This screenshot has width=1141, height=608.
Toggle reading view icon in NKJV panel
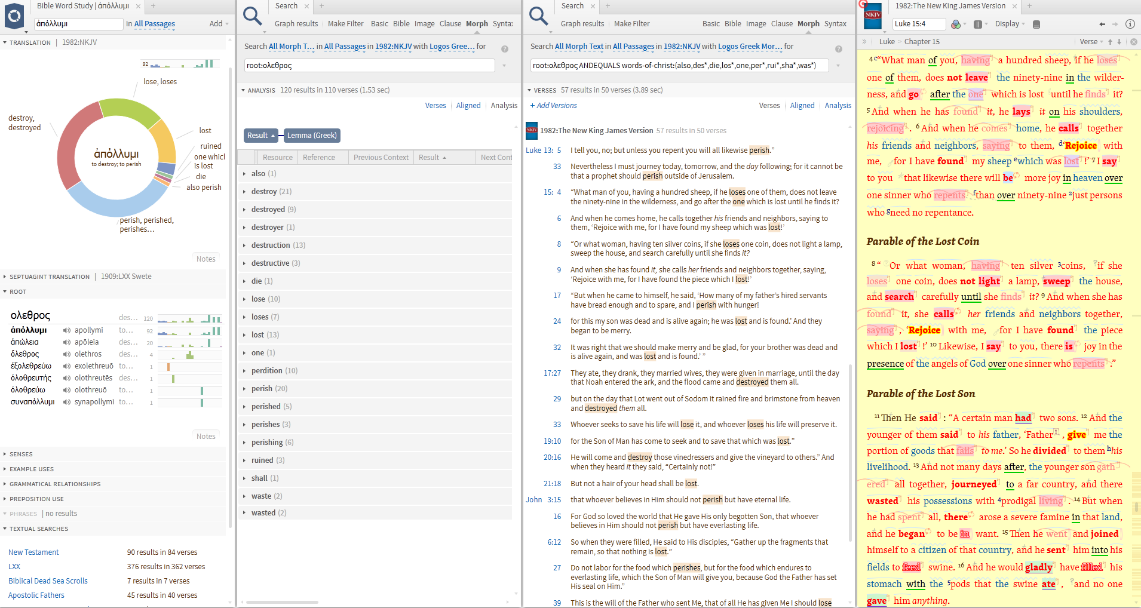pyautogui.click(x=1036, y=24)
